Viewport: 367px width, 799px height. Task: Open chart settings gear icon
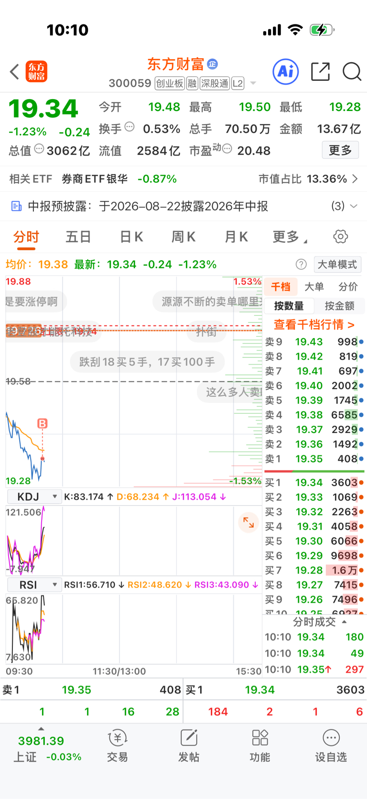[340, 236]
